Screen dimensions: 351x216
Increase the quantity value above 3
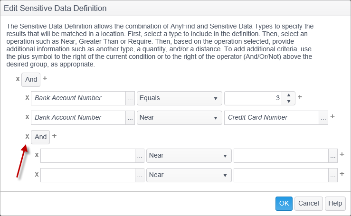(289, 95)
